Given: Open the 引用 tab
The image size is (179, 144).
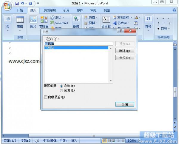Looking at the screenshot, I should 66,10.
